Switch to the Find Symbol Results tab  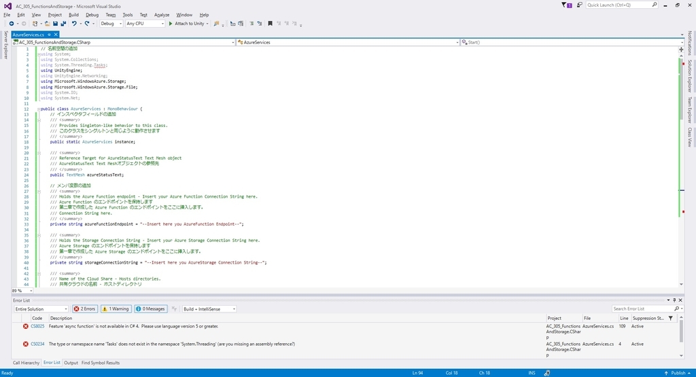tap(101, 363)
